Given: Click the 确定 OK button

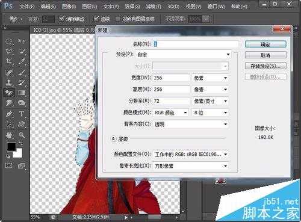Looking at the screenshot, I should click(265, 44).
